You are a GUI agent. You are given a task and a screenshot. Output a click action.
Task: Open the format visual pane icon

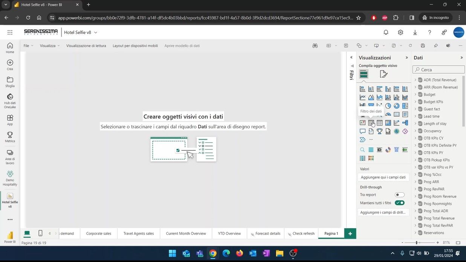[383, 74]
